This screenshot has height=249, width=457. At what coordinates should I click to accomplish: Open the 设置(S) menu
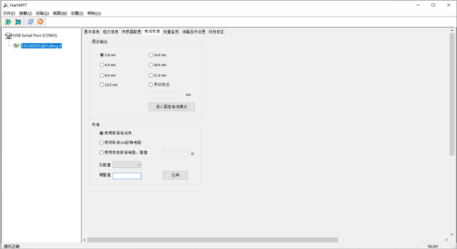77,13
